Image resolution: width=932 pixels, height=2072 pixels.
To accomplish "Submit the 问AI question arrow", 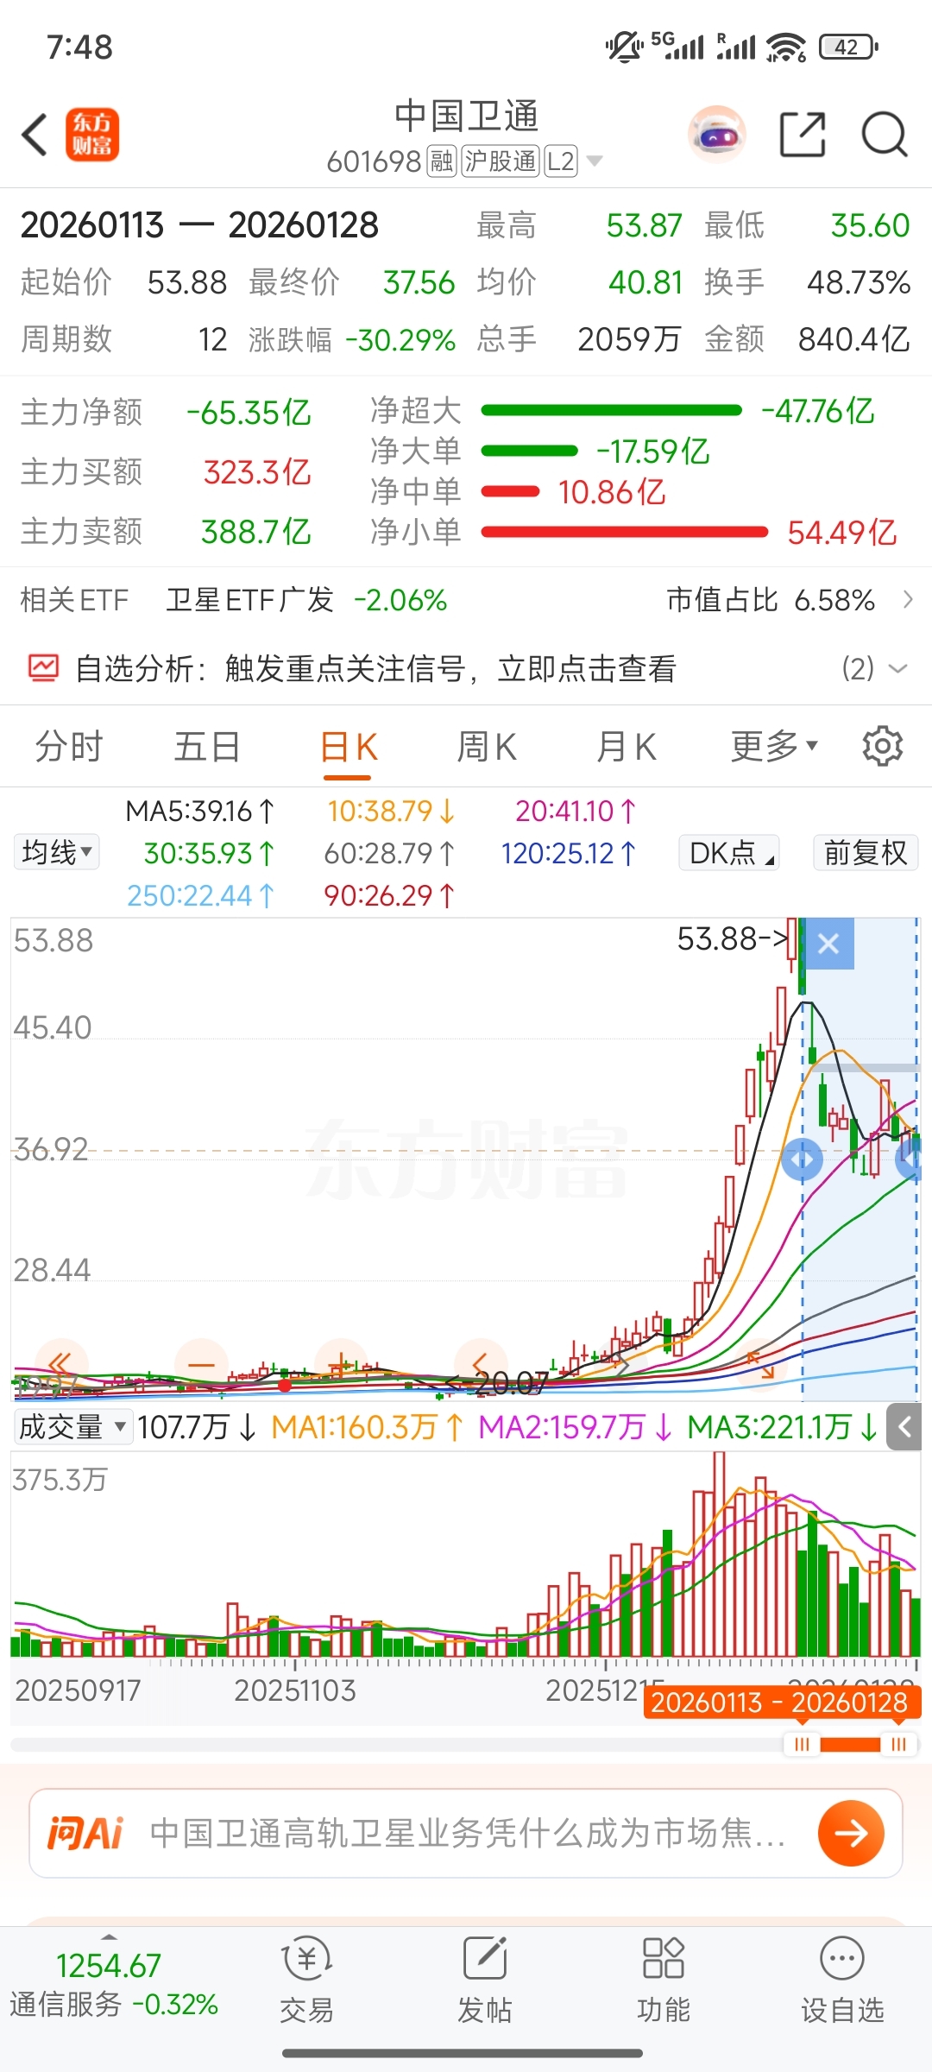I will [x=851, y=1833].
